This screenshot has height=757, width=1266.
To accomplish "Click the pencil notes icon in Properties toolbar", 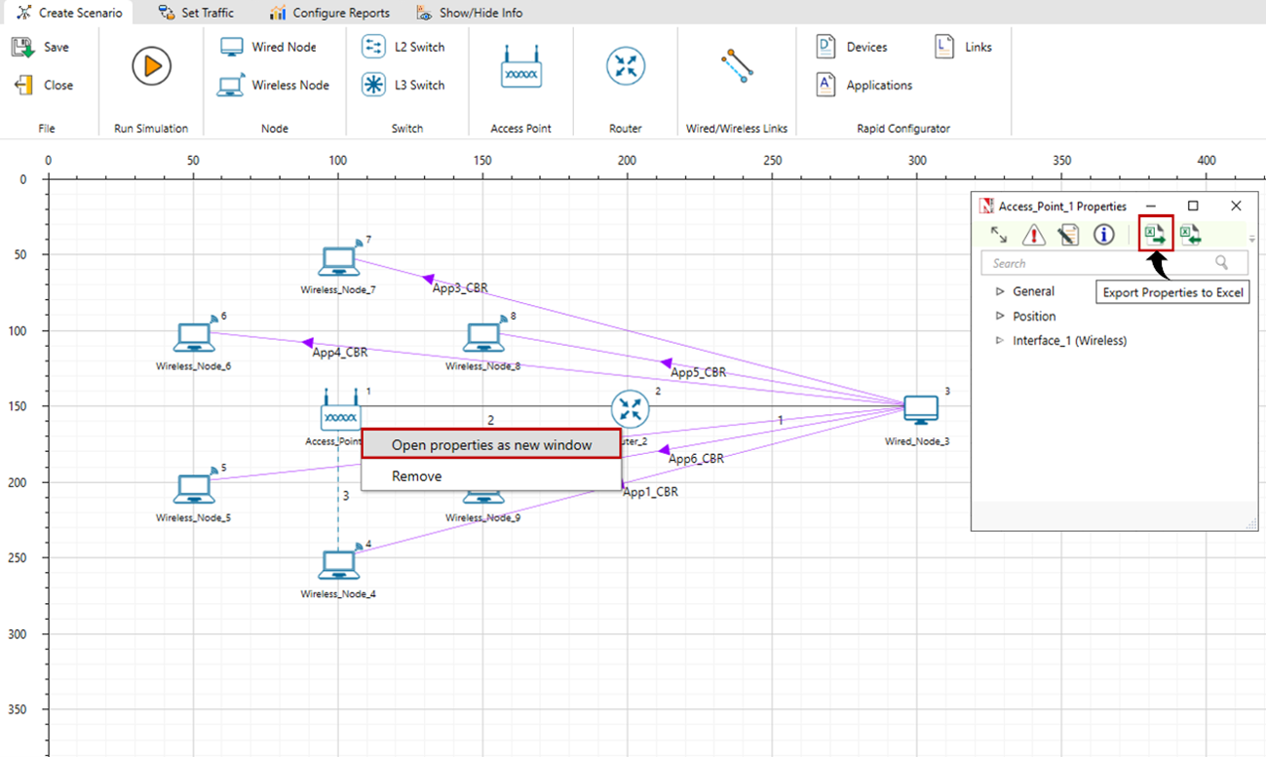I will (1068, 235).
